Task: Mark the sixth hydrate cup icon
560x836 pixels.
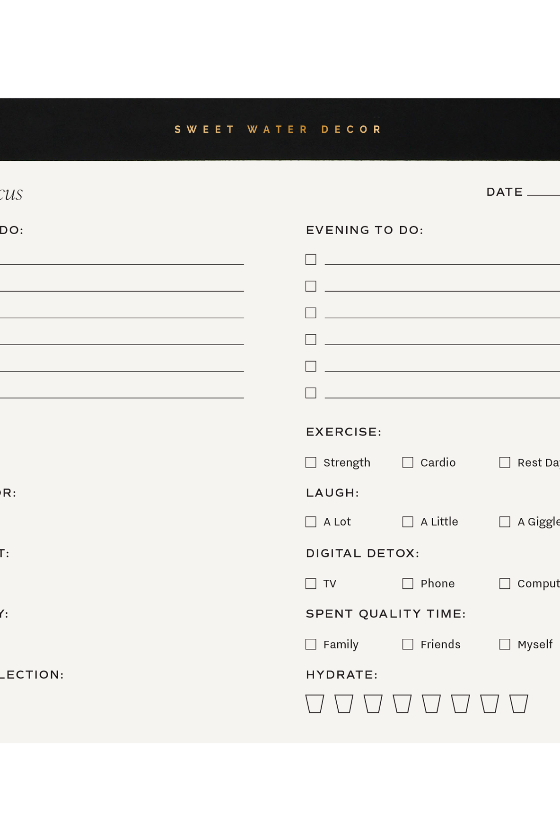Action: pyautogui.click(x=461, y=704)
